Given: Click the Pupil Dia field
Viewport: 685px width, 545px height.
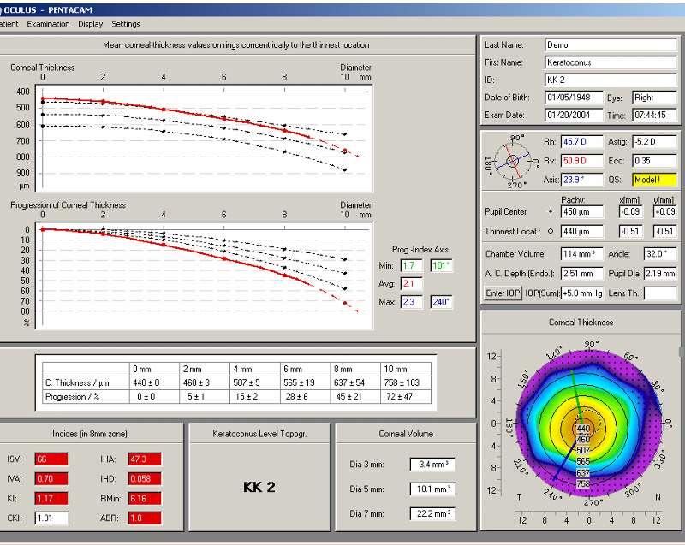Looking at the screenshot, I should pos(660,274).
